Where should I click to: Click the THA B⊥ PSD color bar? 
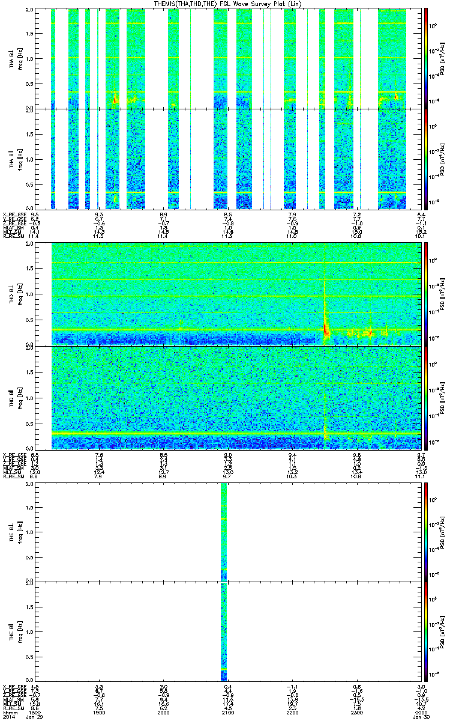(426, 59)
